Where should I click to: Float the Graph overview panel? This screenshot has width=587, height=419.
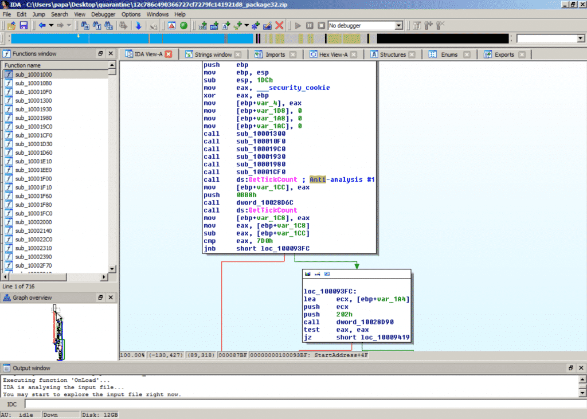(x=100, y=297)
